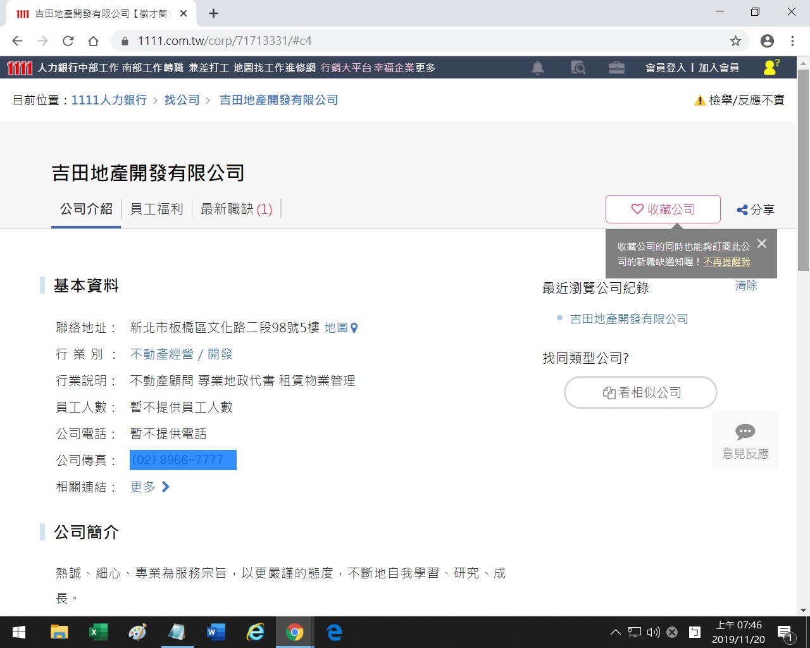Click highlighted fax number (02) 8966-7777

(183, 460)
